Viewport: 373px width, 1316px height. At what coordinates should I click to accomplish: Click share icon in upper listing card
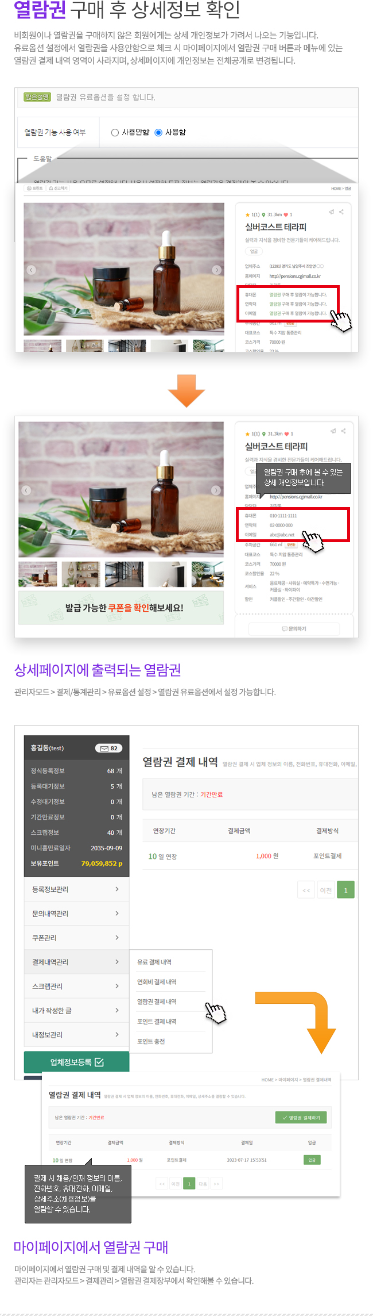341,212
